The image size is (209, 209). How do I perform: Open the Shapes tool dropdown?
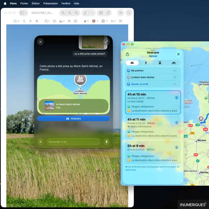(47, 21)
